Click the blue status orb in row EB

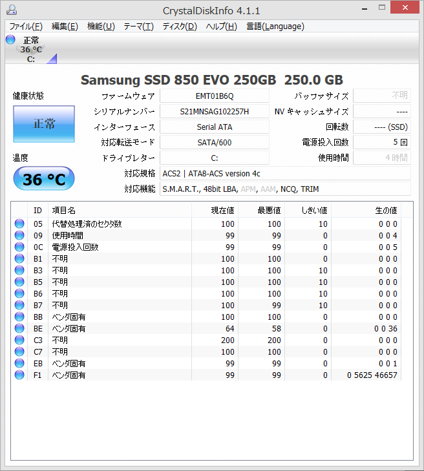pyautogui.click(x=19, y=363)
